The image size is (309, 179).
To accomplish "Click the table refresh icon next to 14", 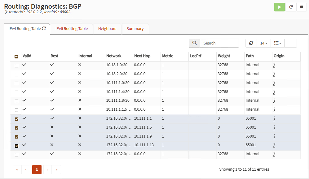I will 251,43.
